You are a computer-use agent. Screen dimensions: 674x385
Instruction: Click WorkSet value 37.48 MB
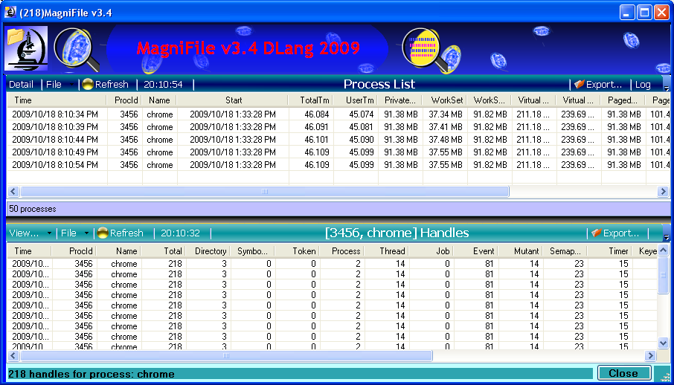pos(446,140)
